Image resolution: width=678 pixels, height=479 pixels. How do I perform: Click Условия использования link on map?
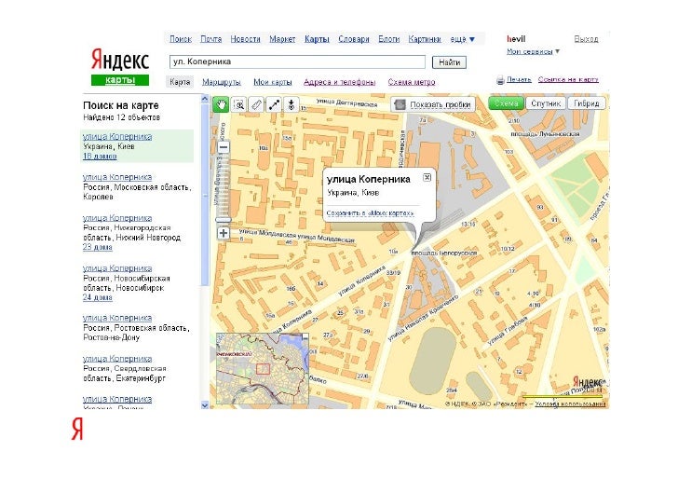pyautogui.click(x=570, y=404)
